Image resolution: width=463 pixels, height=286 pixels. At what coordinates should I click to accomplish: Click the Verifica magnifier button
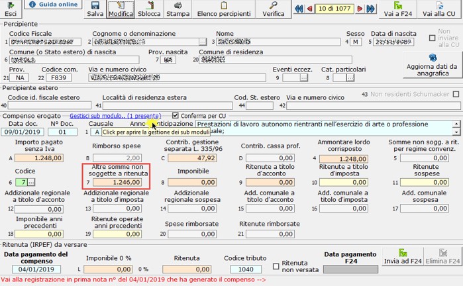(274, 9)
